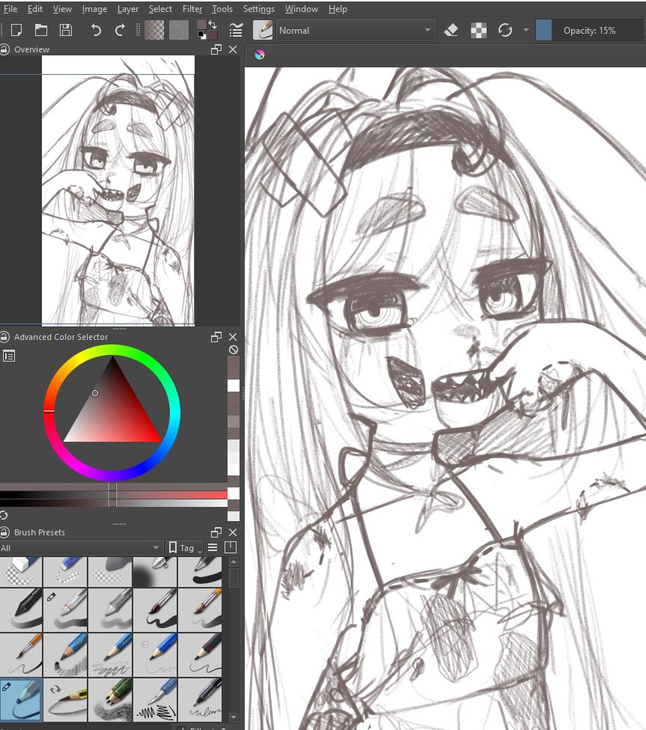Image resolution: width=646 pixels, height=730 pixels.
Task: Adjust the Opacity 15% slider
Action: tap(590, 30)
